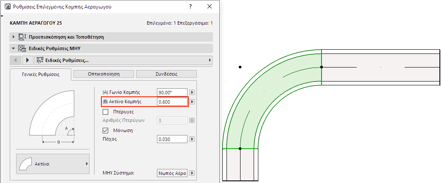Open arrow menu next to Ακτίνα Καμπής field
The image size is (442, 183).
pyautogui.click(x=192, y=102)
